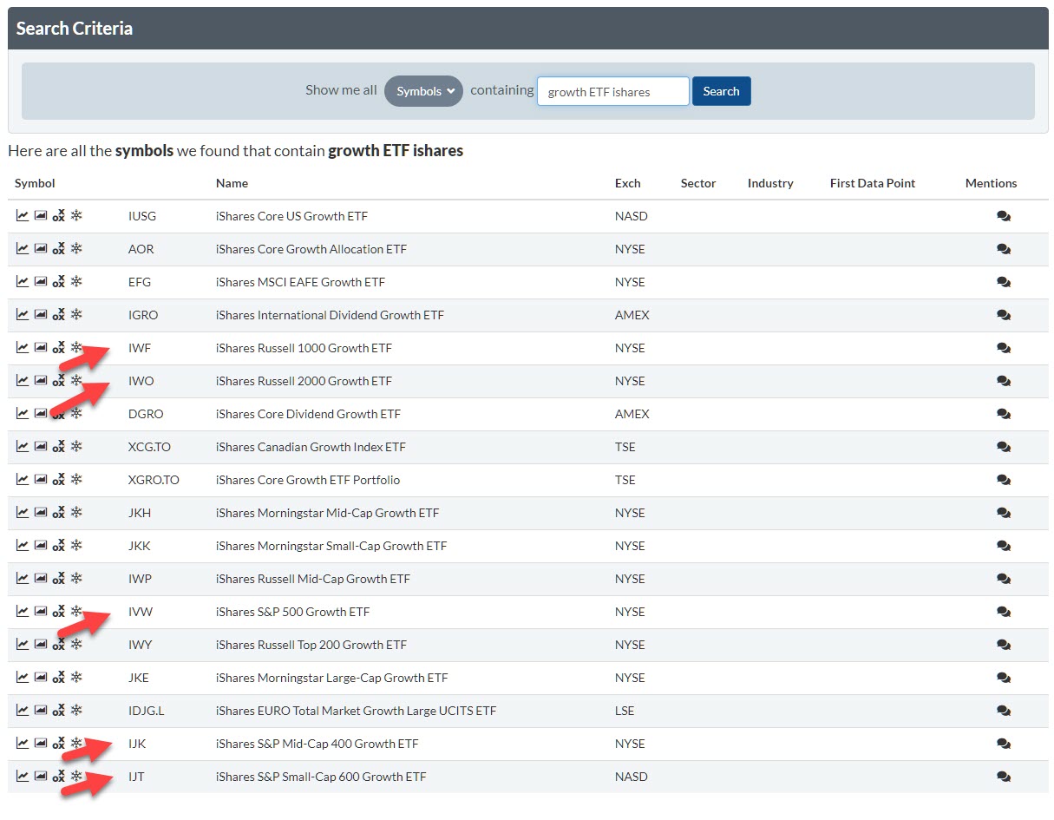Click the Search Criteria panel heading
The width and height of the screenshot is (1054, 820).
pos(75,28)
